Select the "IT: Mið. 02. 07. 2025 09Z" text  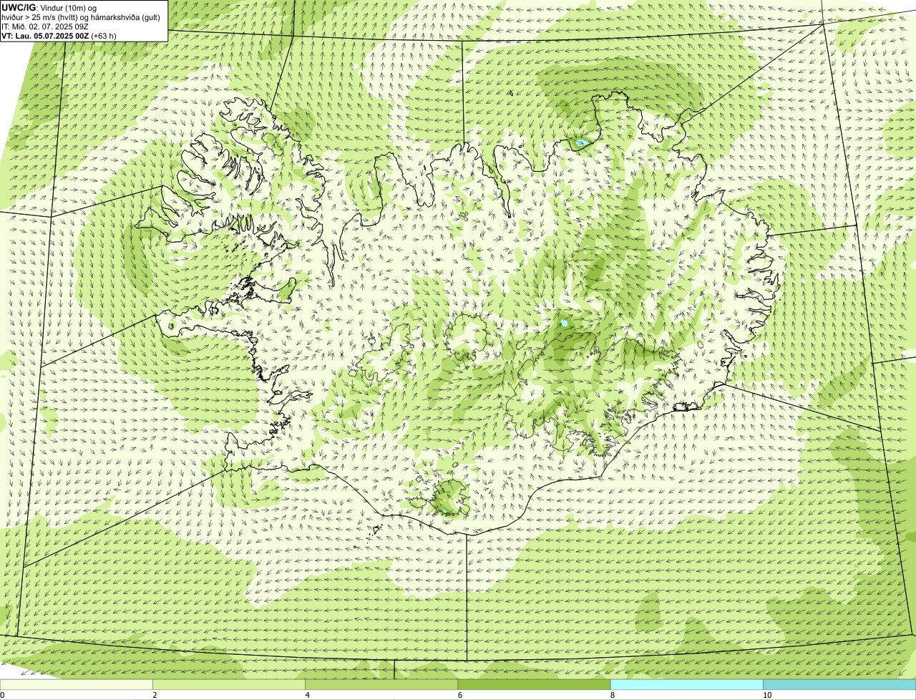point(45,26)
